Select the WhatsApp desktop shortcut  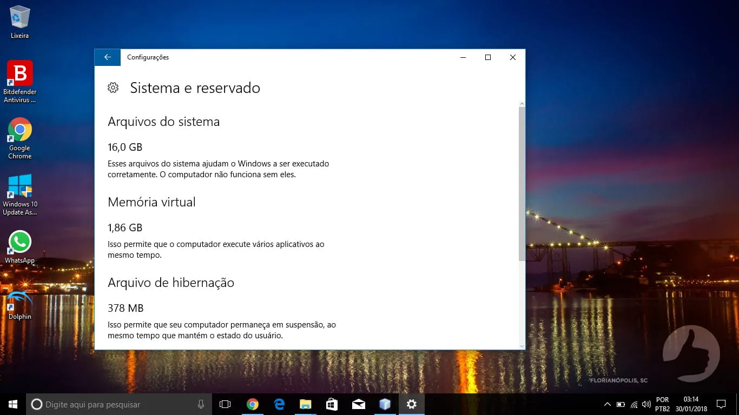point(20,247)
